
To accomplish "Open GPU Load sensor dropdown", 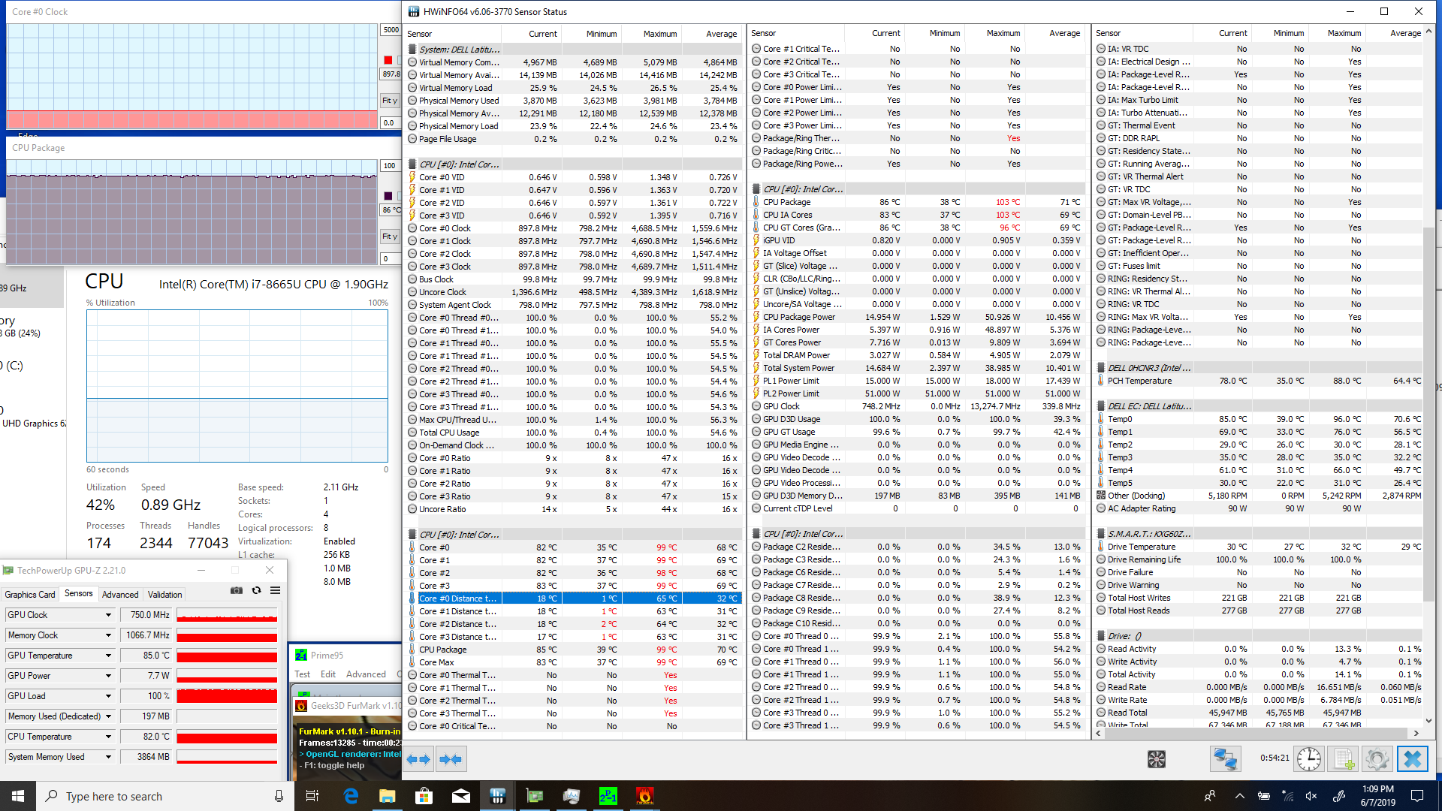I will click(x=108, y=696).
